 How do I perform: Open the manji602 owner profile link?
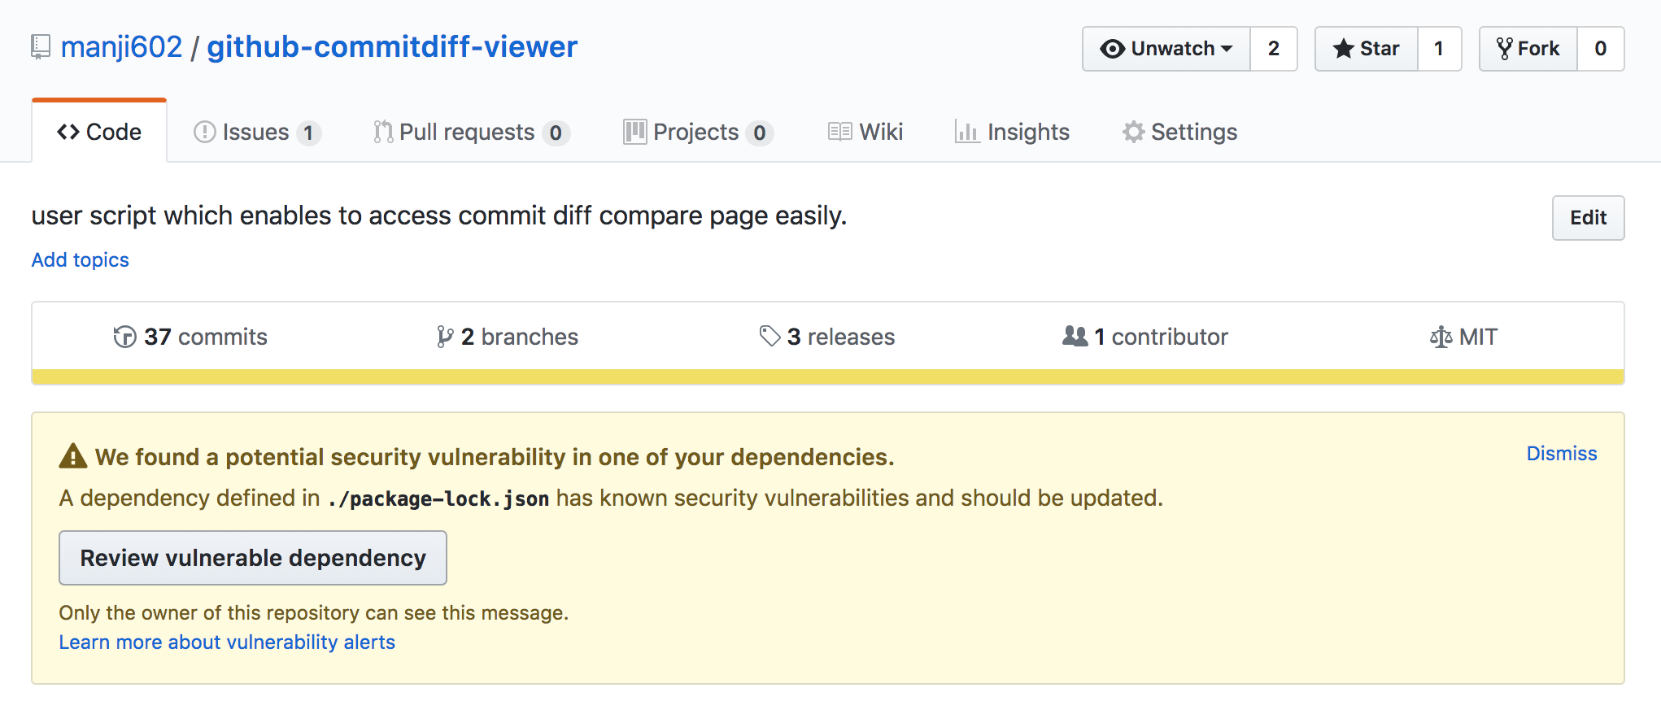122,47
